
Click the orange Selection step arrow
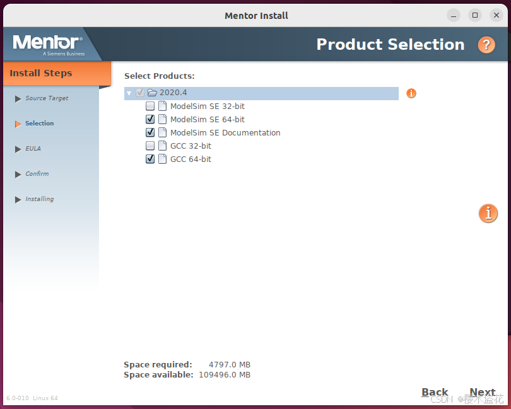click(18, 124)
